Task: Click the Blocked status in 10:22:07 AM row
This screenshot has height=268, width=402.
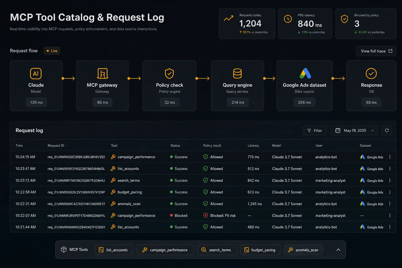Action: [178, 215]
